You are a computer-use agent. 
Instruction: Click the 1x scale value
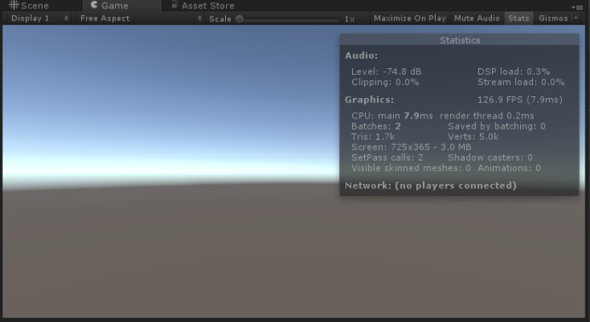350,19
